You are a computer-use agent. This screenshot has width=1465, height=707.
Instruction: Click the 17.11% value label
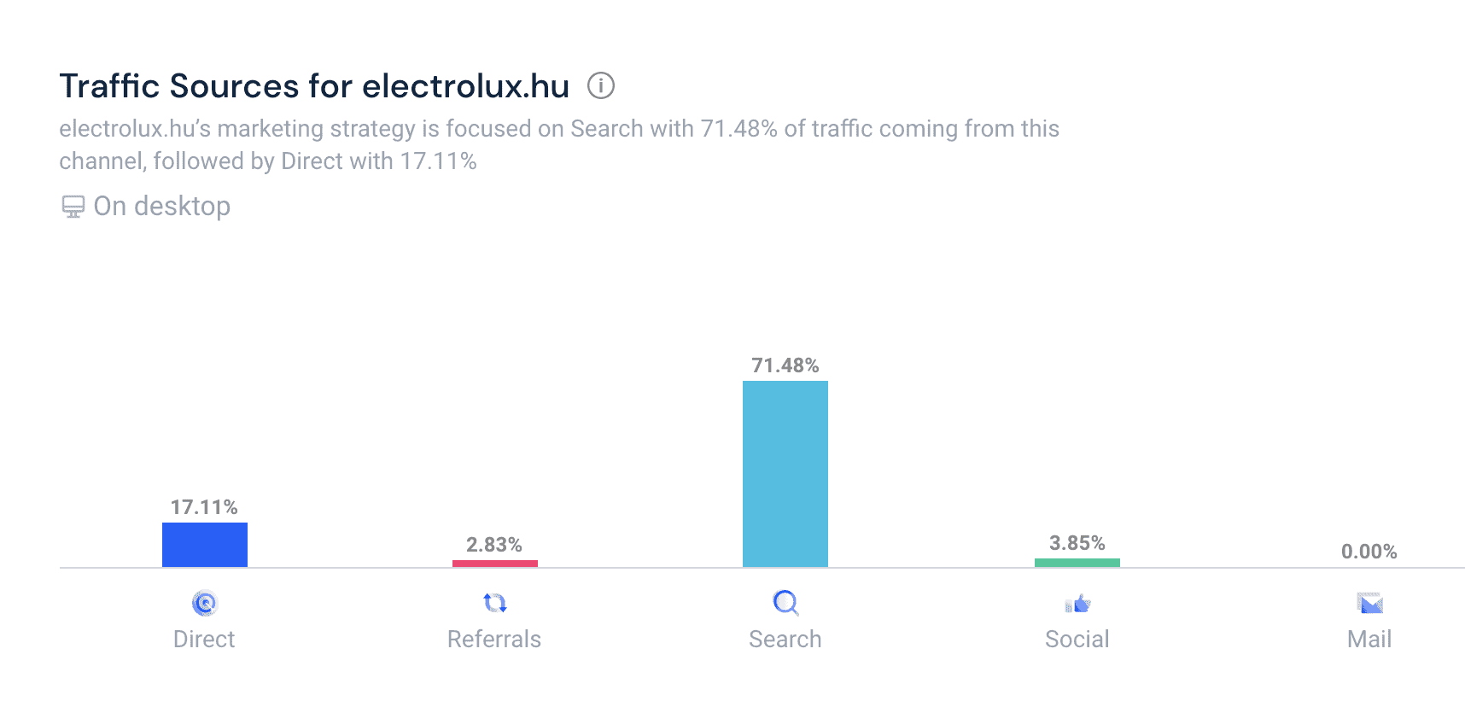point(204,507)
